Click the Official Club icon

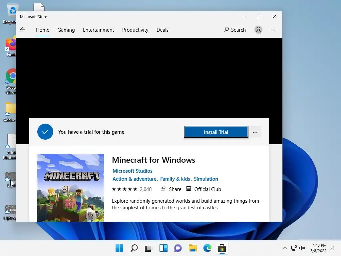pos(188,189)
